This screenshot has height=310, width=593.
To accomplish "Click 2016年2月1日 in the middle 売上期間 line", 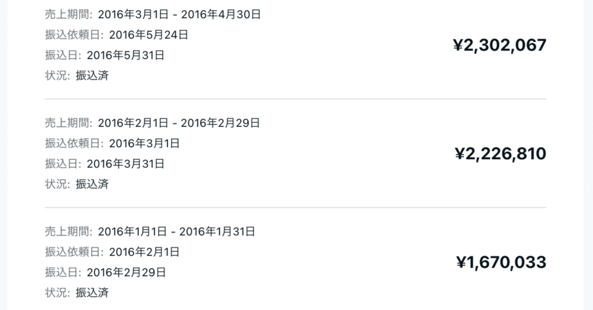I will pyautogui.click(x=133, y=123).
